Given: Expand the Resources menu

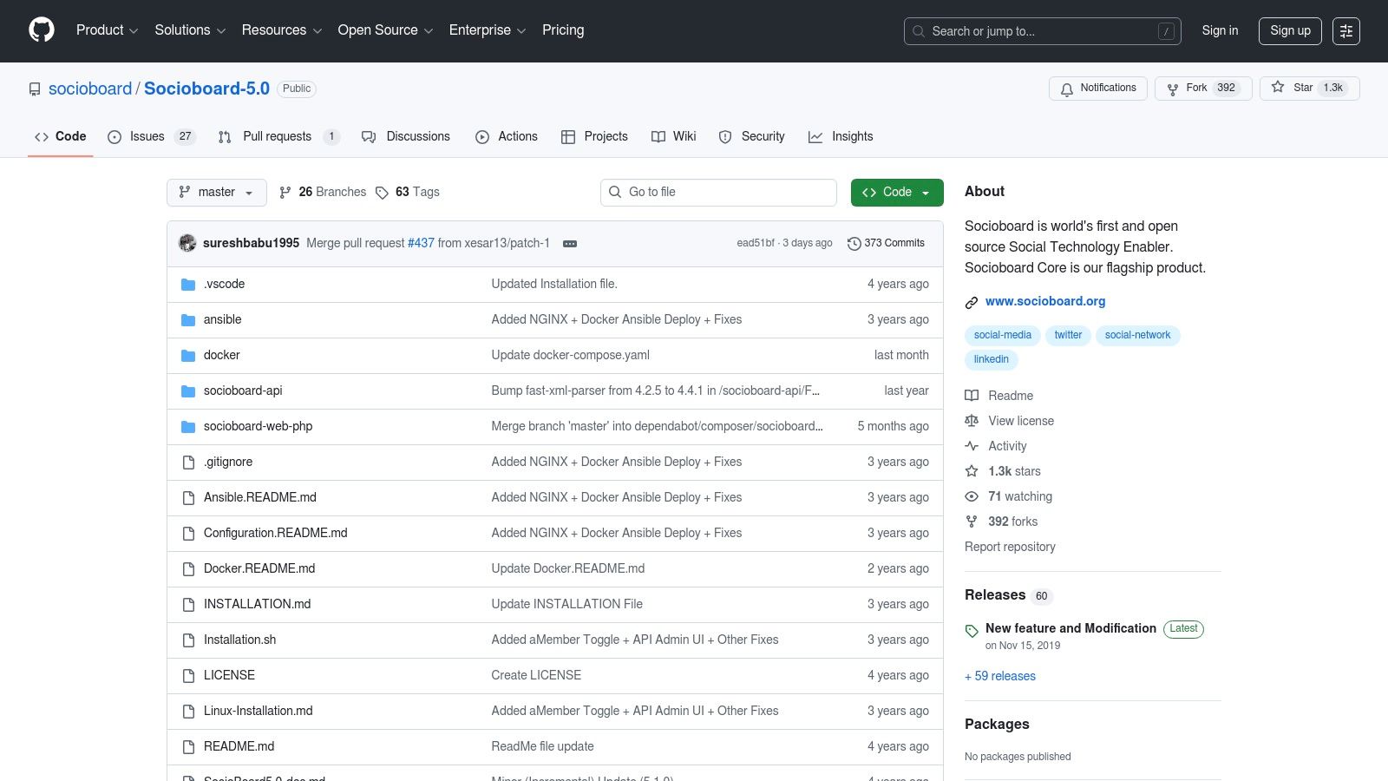Looking at the screenshot, I should pyautogui.click(x=282, y=30).
